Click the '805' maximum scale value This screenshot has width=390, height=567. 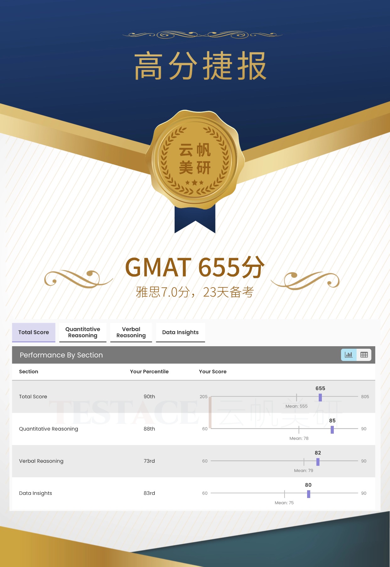point(365,397)
